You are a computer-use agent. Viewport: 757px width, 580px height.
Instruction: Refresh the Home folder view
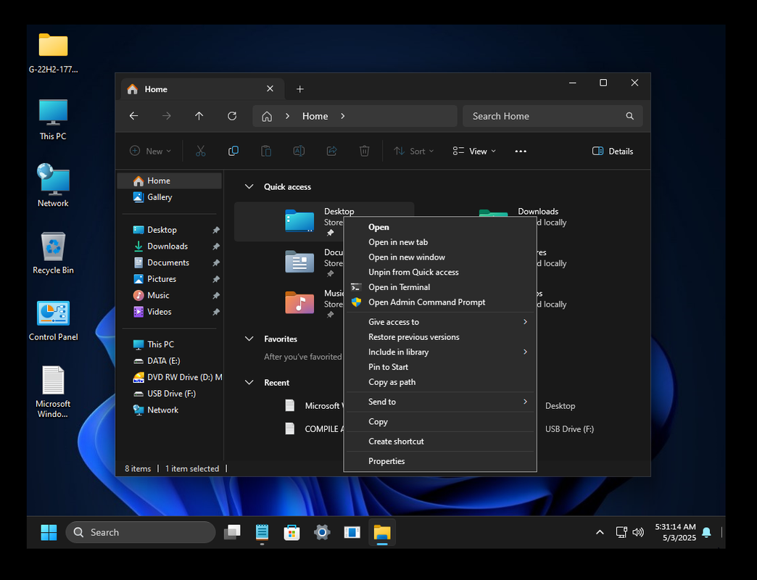pyautogui.click(x=232, y=116)
